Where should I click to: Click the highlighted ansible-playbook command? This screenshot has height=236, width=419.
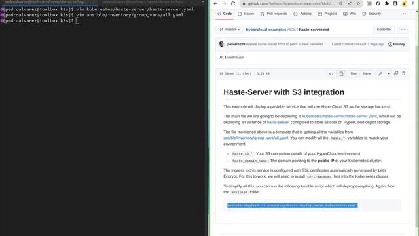tap(293, 205)
